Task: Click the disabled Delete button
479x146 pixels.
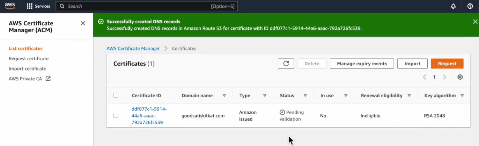Action: click(x=312, y=64)
